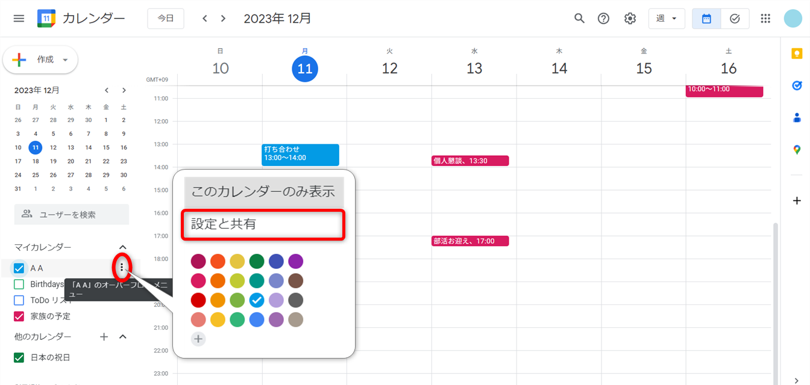This screenshot has width=810, height=385.
Task: Open the 個人懇談 13:30 event
Action: [x=470, y=161]
